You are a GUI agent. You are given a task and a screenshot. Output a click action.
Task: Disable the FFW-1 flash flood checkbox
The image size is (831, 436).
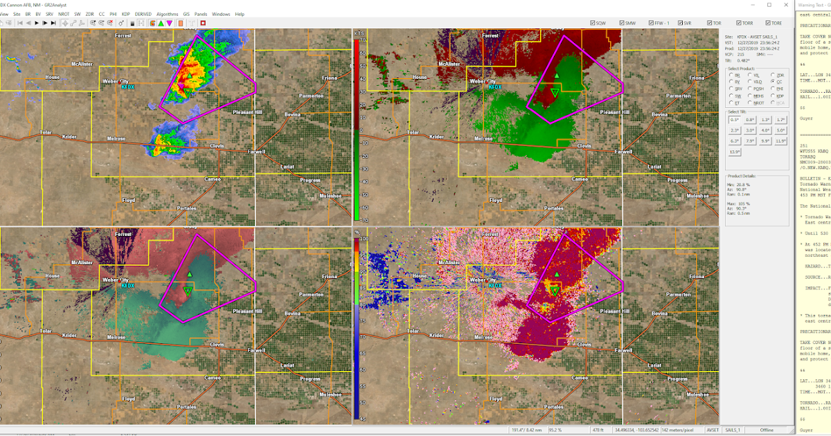pos(651,23)
